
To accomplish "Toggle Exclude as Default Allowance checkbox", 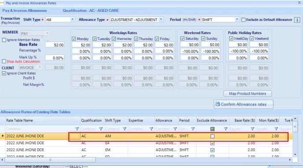I will coord(244,20).
